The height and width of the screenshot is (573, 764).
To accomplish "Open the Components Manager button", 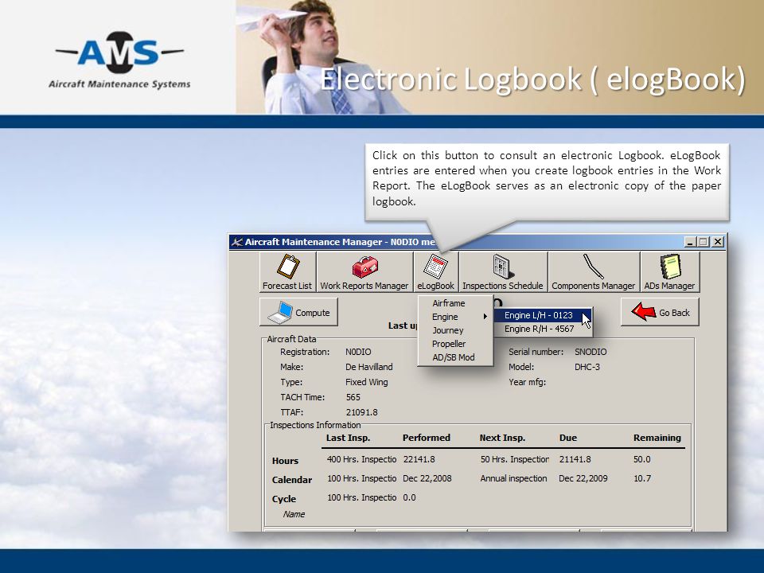I will coord(594,272).
